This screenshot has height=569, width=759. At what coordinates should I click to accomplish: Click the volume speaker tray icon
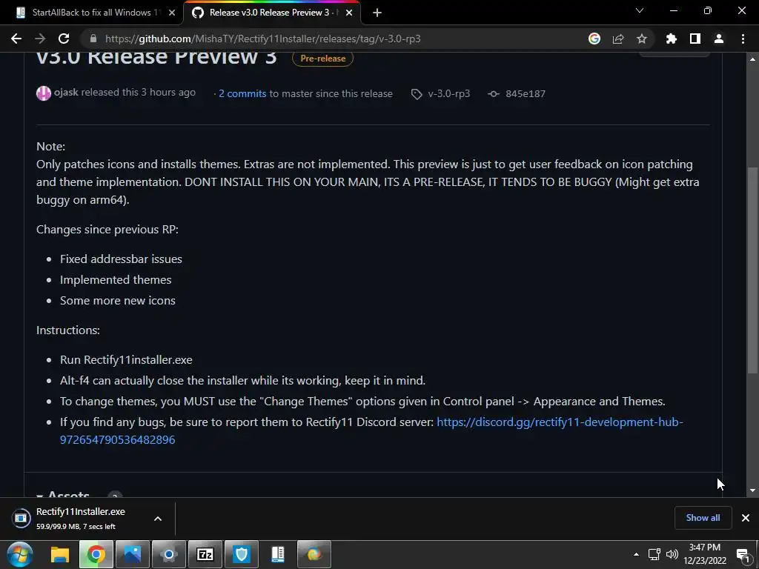coord(672,554)
